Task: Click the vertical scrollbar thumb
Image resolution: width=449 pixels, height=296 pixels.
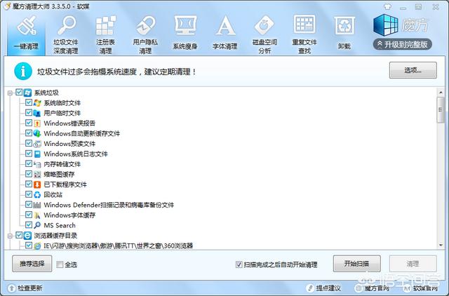Action: click(441, 110)
